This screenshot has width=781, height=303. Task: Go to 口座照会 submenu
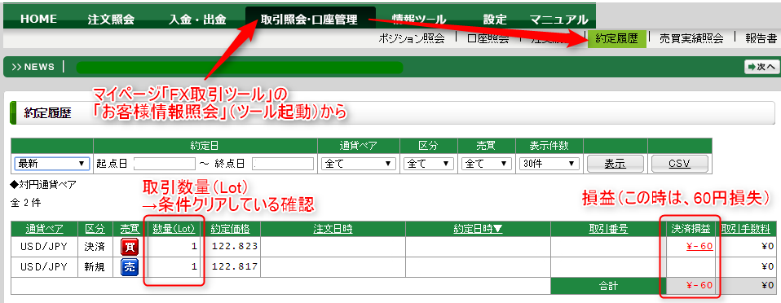coord(488,39)
